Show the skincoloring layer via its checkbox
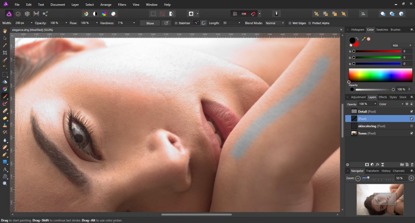 coord(411,126)
